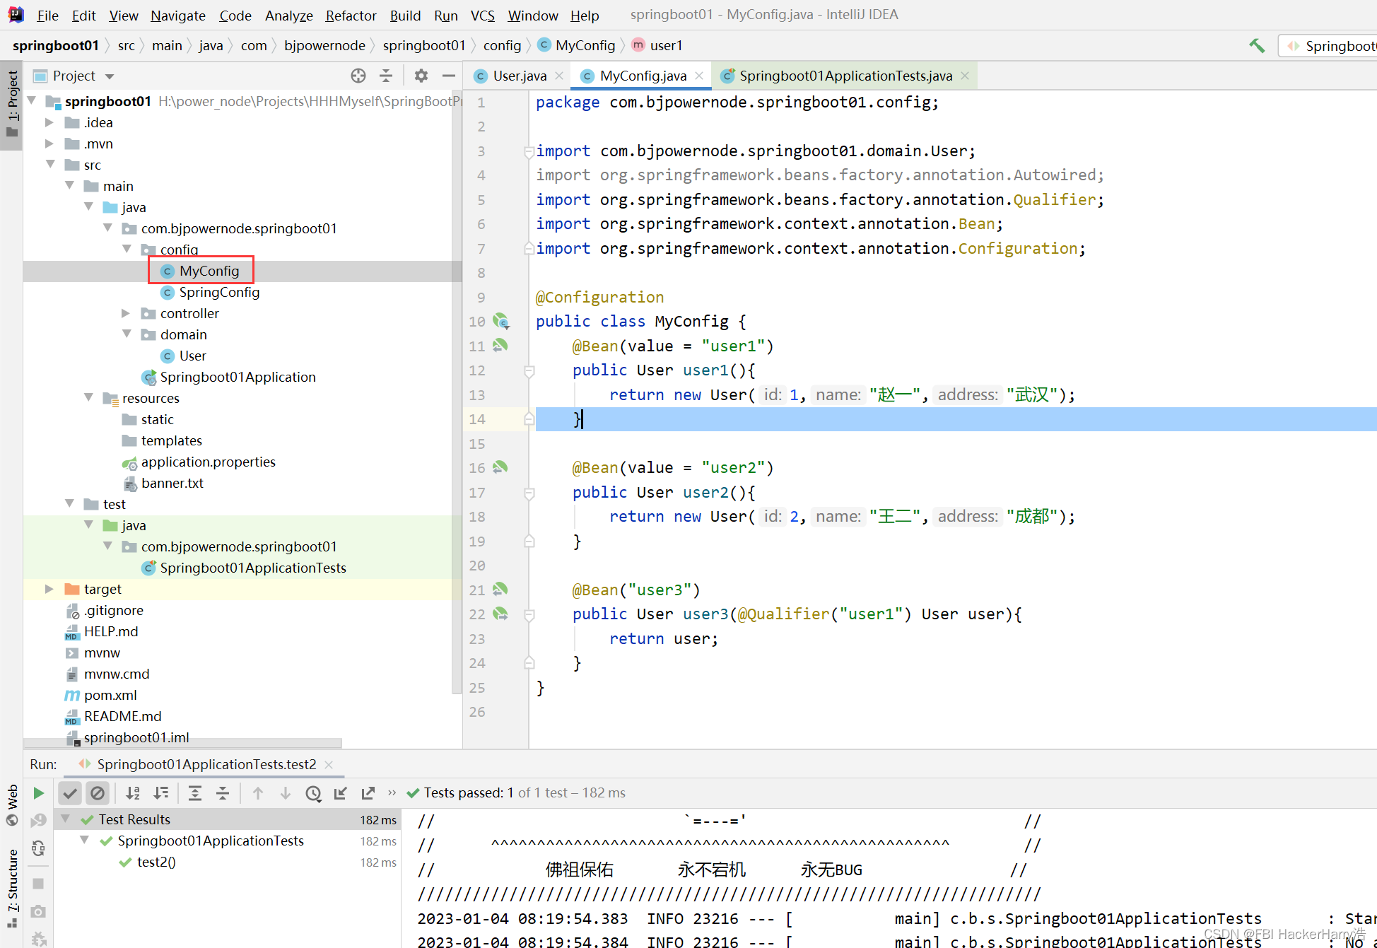Select pom.xml in project tree
This screenshot has height=948, width=1377.
pyautogui.click(x=110, y=695)
